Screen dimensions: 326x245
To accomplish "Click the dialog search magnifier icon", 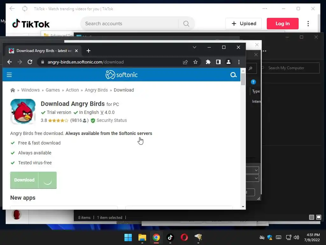I will 251,68.
